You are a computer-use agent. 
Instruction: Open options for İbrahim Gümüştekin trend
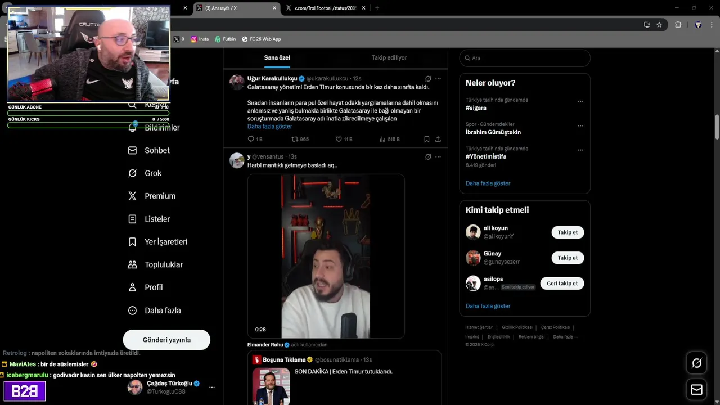click(580, 126)
